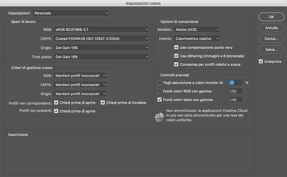Open the Impostazioni Personale dropdown
This screenshot has height=177, width=287.
71,13
